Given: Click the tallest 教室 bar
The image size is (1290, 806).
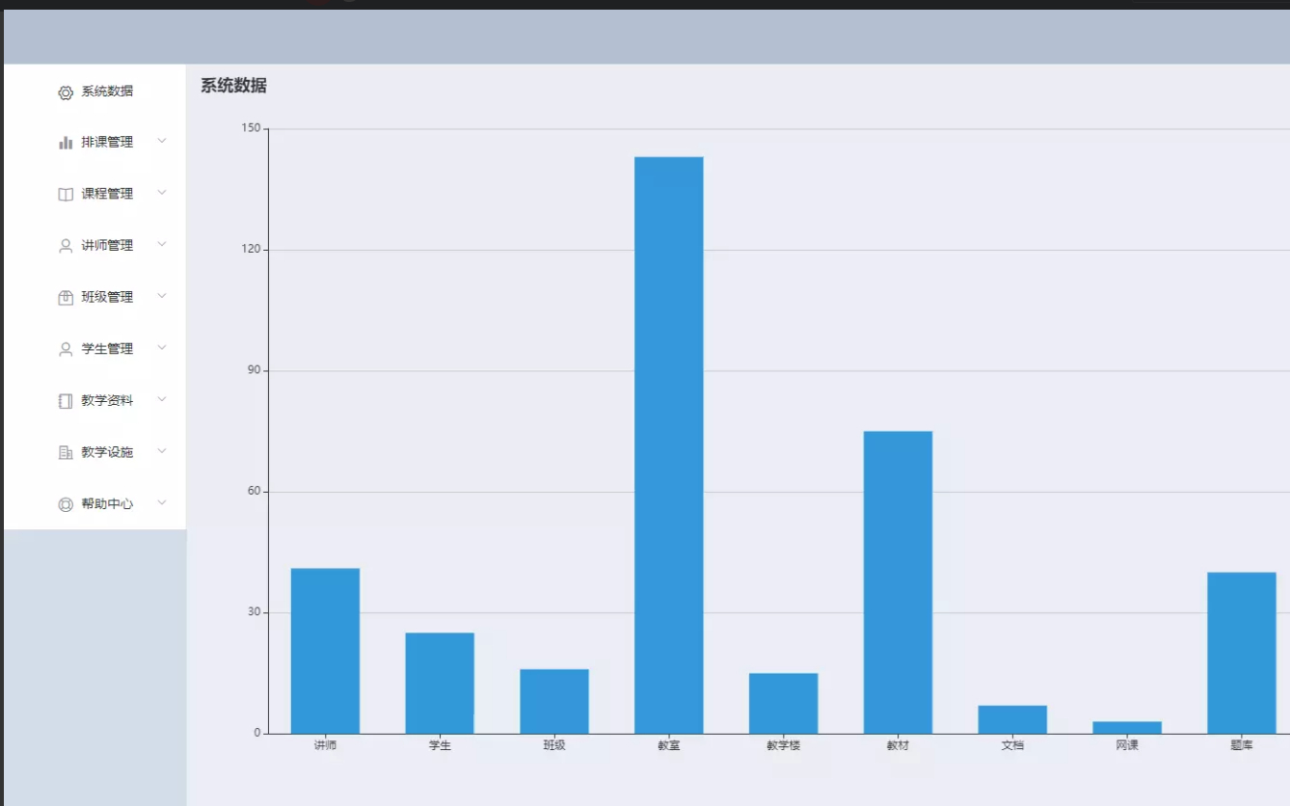Looking at the screenshot, I should [x=669, y=445].
